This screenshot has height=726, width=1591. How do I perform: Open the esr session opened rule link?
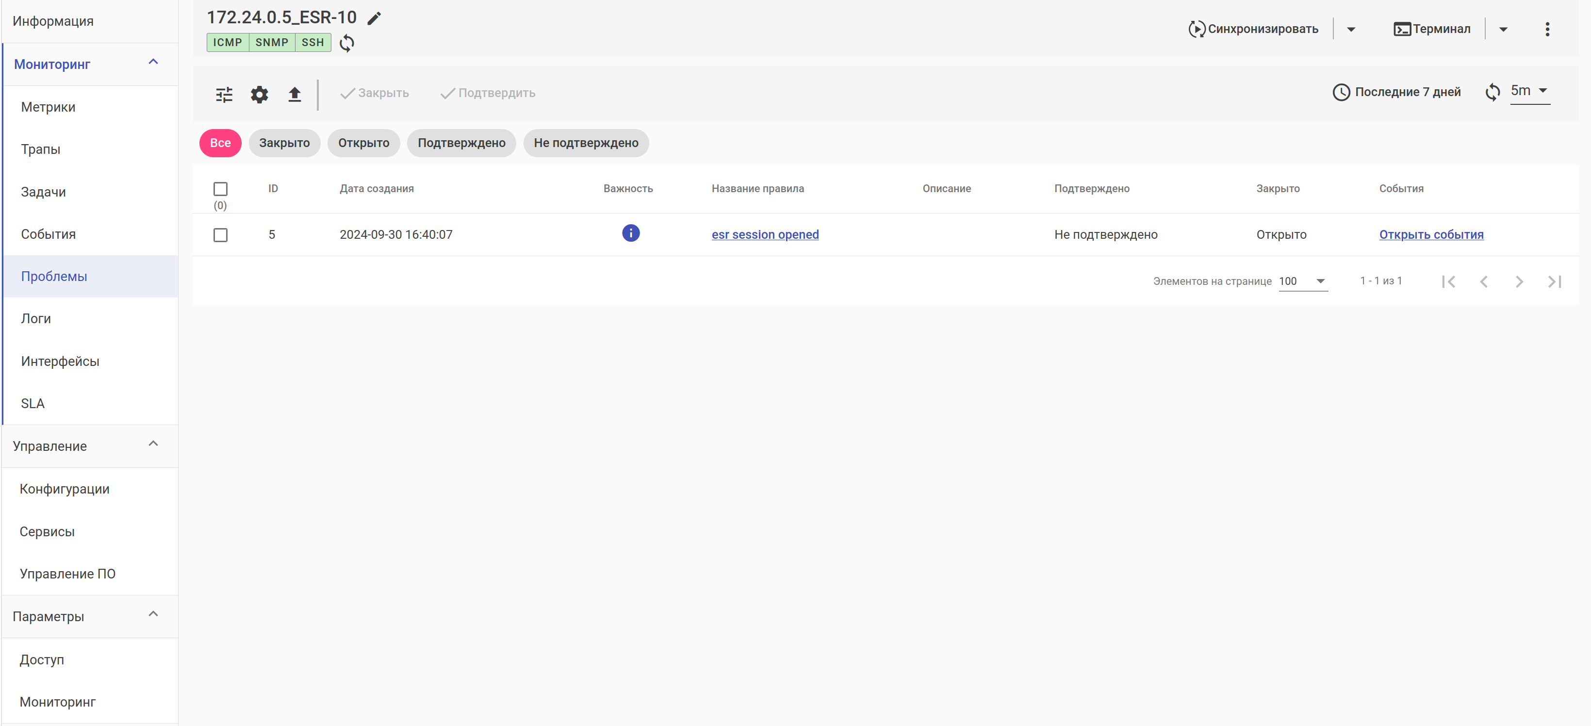[x=765, y=234]
